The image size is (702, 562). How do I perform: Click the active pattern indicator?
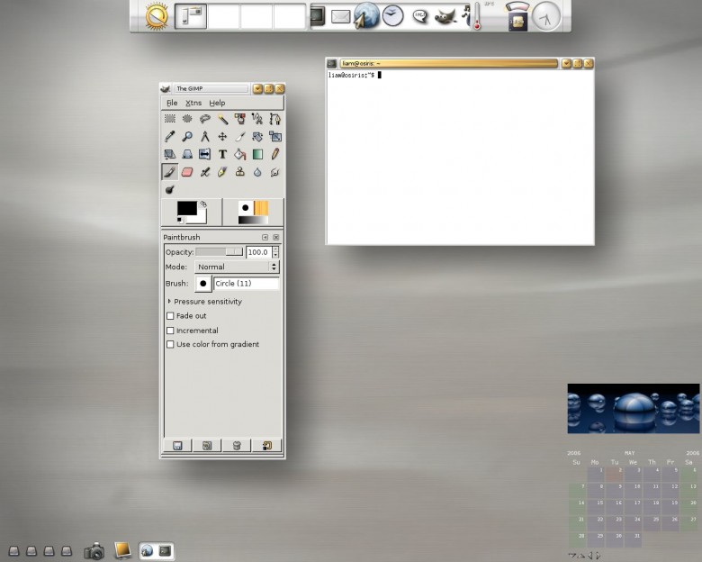261,208
